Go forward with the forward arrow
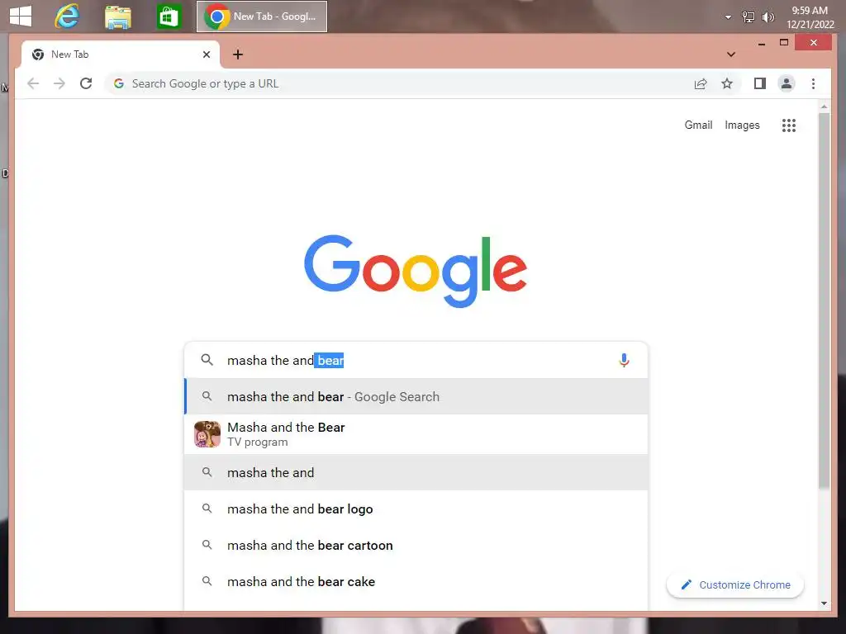The image size is (846, 634). pos(59,83)
